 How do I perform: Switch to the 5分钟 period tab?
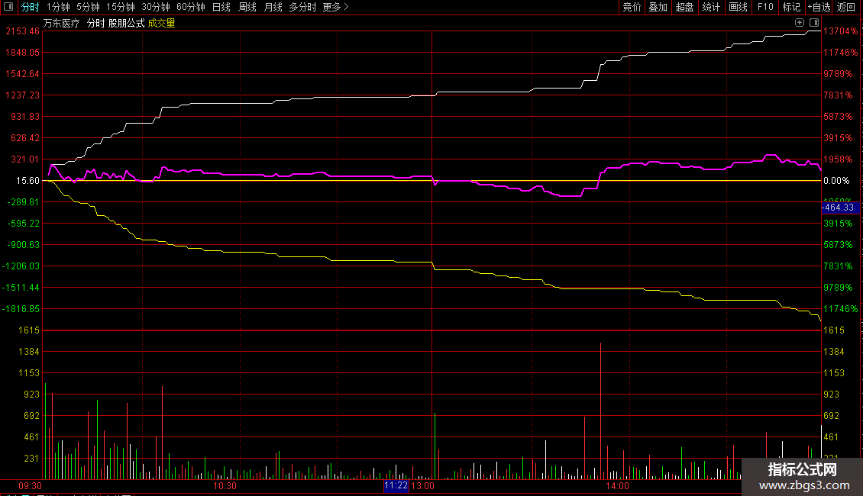pos(88,7)
